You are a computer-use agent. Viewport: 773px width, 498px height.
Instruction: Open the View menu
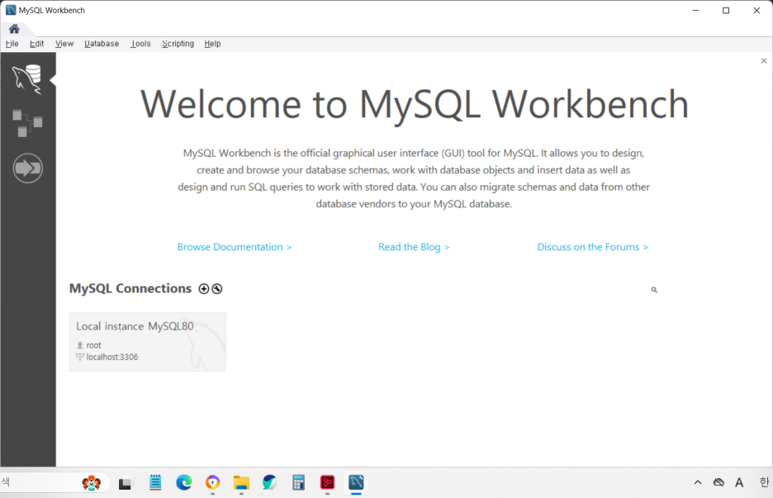pyautogui.click(x=64, y=44)
